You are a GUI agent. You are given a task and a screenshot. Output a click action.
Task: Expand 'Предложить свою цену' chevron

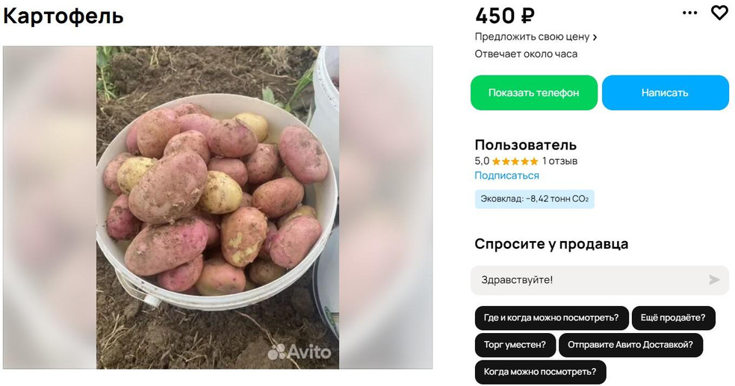click(595, 37)
